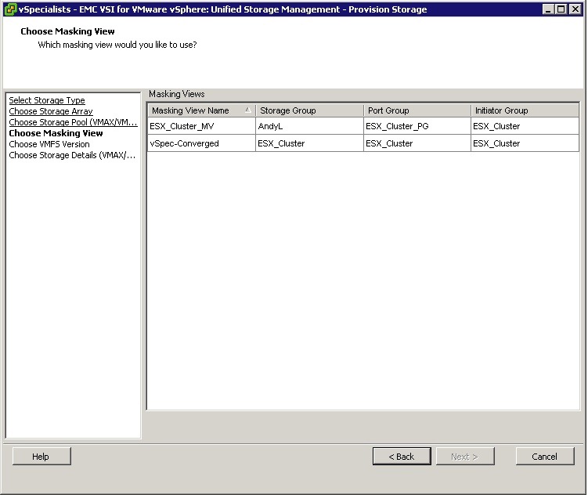Select Choose VMFS Version step
Viewport: 588px width, 495px height.
(x=49, y=144)
